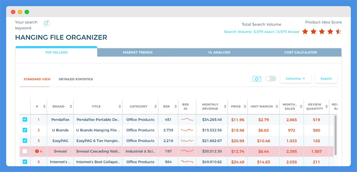357x172 pixels.
Task: View Pendaflex BSR 30 sparkline chart
Action: [x=187, y=120]
